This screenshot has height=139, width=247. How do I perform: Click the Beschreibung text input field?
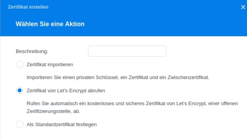(127, 51)
